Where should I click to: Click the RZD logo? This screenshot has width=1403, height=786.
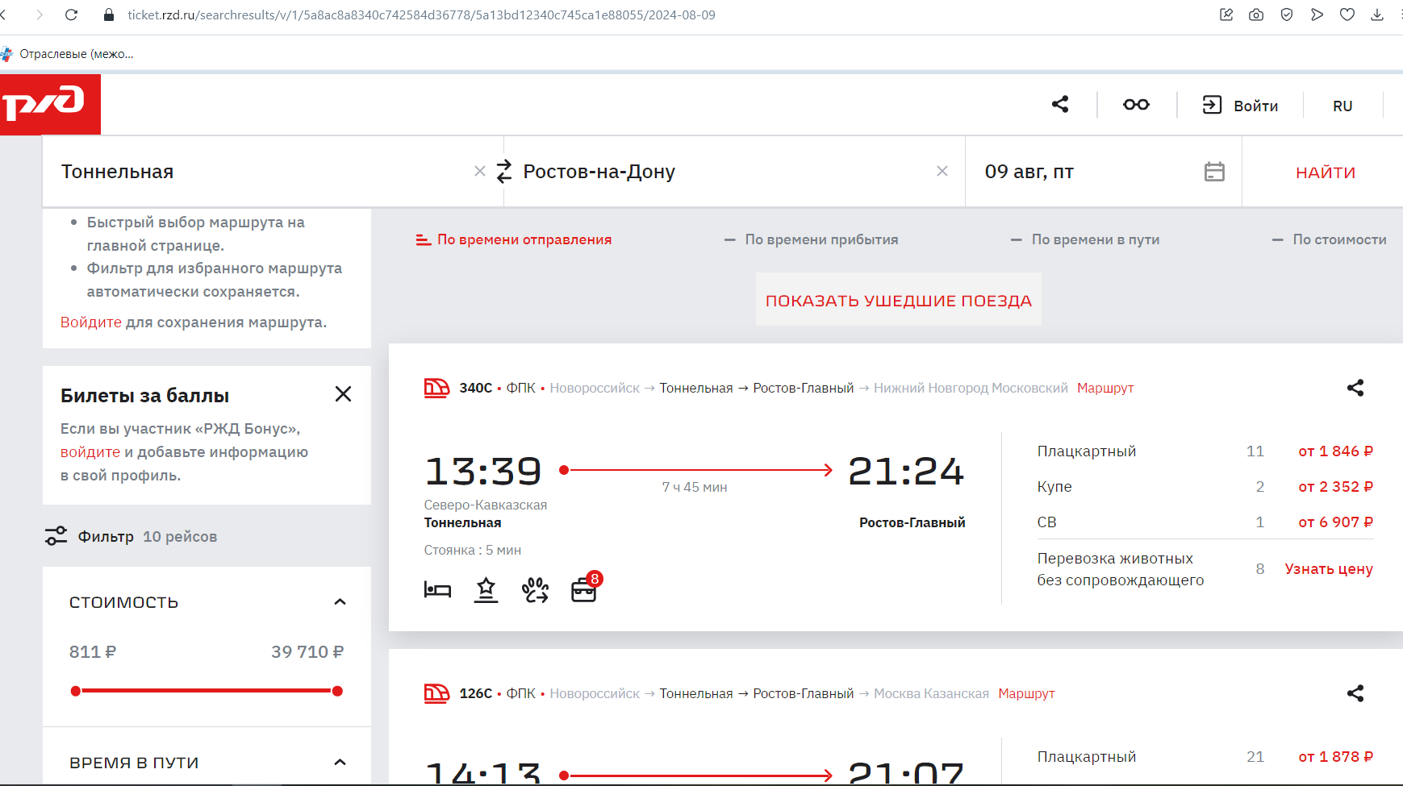pos(50,104)
